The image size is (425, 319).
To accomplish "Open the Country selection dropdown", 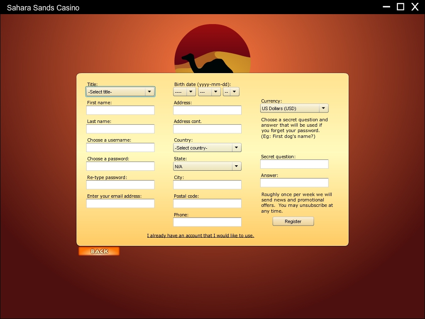I will point(207,148).
